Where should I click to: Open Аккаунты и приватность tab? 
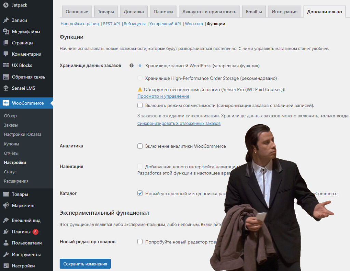[x=209, y=12]
